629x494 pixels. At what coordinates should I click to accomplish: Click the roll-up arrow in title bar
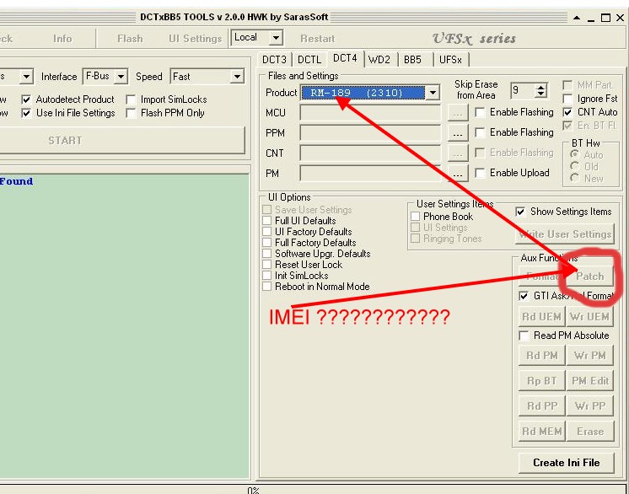[577, 18]
